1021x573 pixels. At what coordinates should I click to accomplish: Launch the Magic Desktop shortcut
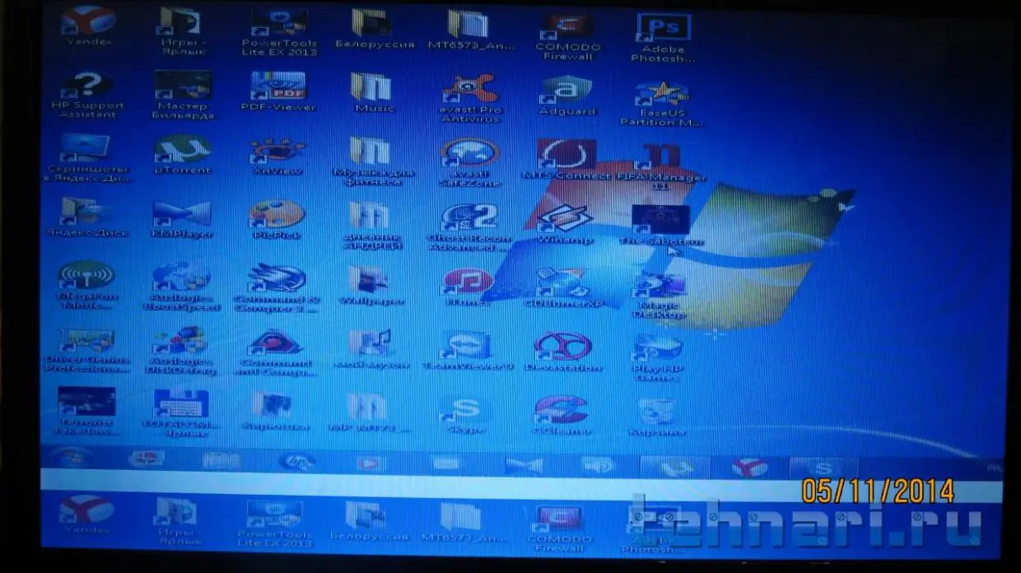point(660,294)
